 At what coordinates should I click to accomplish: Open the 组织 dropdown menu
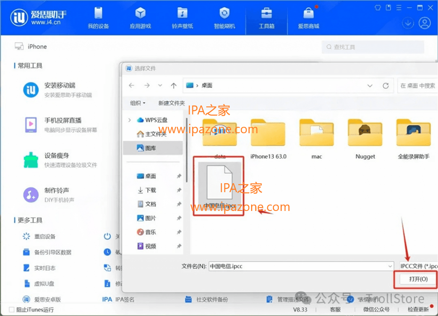click(138, 103)
